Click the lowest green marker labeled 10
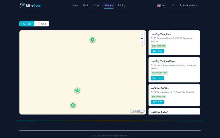 tap(73, 105)
